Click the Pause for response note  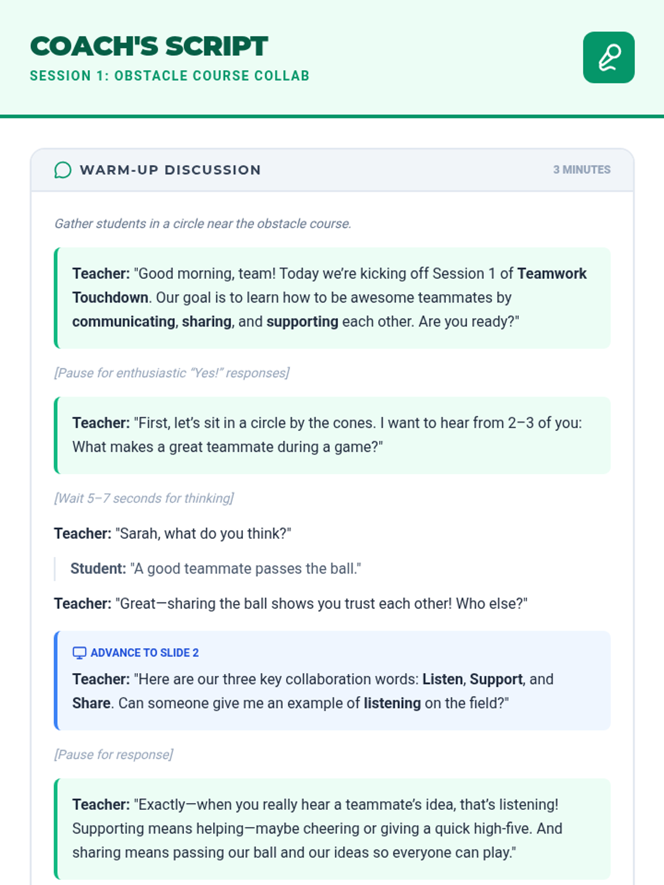click(113, 754)
